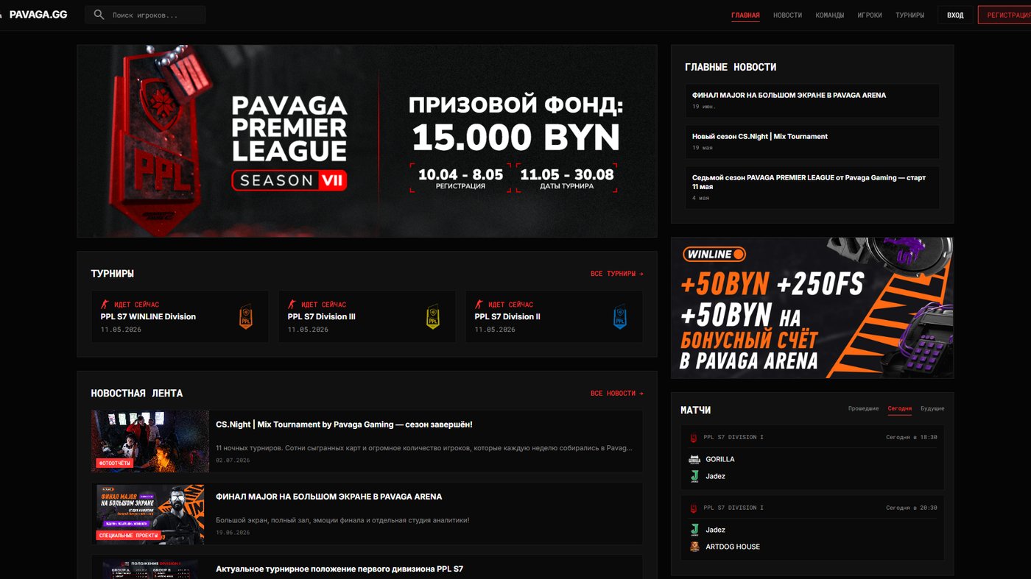Open PPL S7 Division III tournament title
This screenshot has width=1031, height=579.
pos(322,316)
